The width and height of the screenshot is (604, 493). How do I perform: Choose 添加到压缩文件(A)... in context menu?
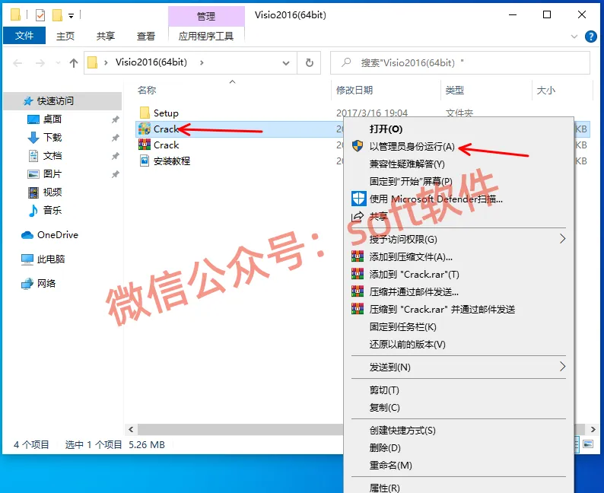[411, 257]
